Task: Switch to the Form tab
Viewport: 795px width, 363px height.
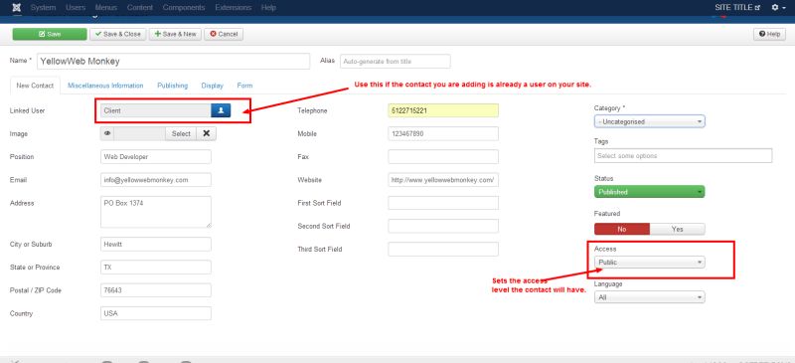Action: 244,86
